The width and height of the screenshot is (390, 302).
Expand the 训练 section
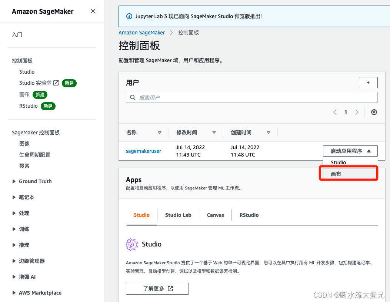pos(14,229)
